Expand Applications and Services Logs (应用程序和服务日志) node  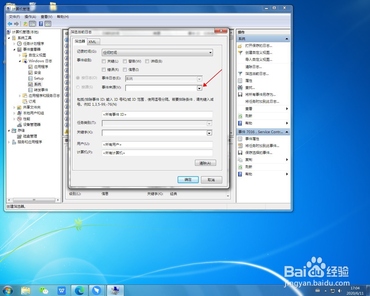[20, 96]
